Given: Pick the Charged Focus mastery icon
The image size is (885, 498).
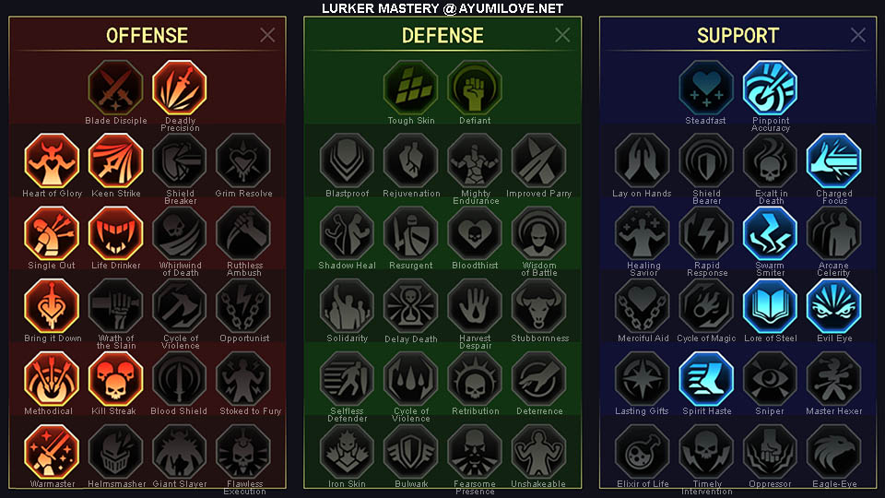Looking at the screenshot, I should click(x=834, y=160).
